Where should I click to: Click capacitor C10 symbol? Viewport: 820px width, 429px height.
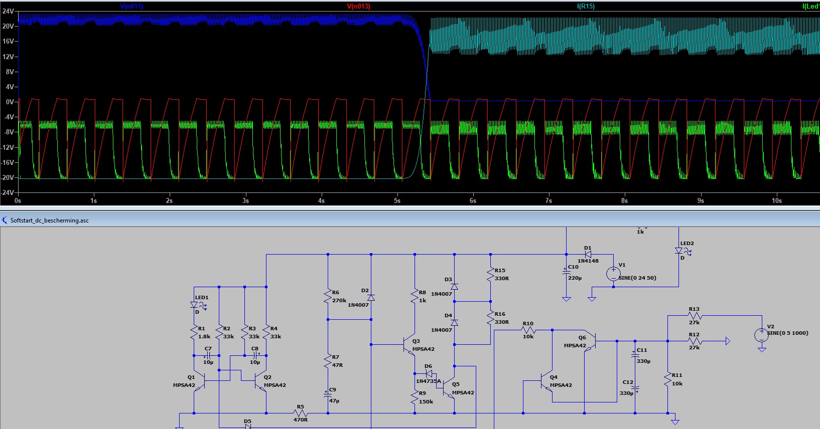tap(566, 271)
